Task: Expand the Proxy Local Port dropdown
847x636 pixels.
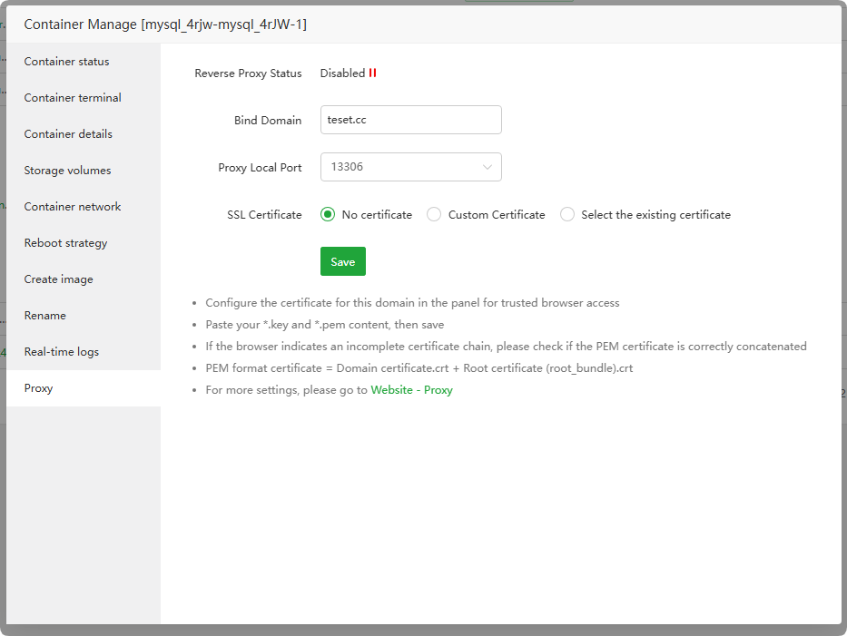Action: click(410, 167)
